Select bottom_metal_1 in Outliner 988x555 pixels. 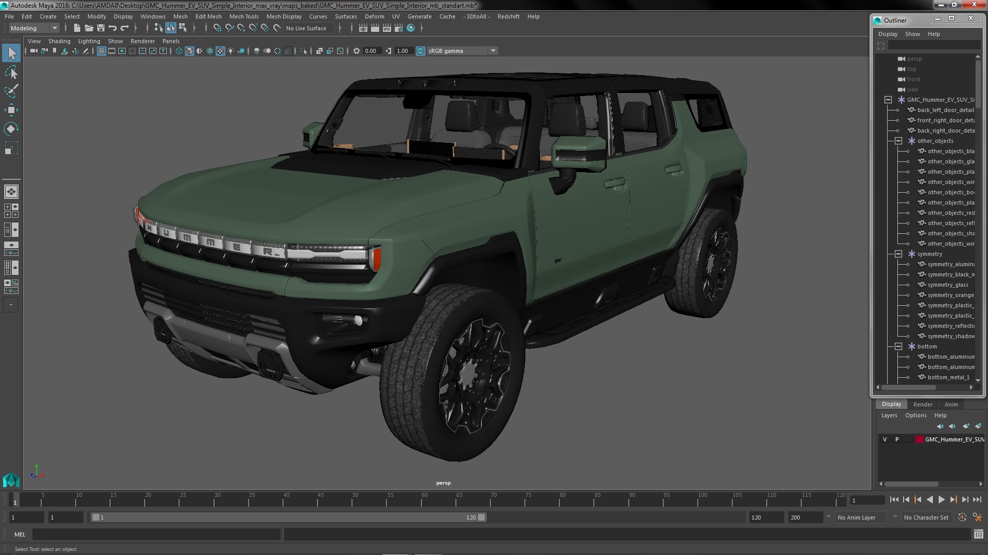tap(948, 377)
